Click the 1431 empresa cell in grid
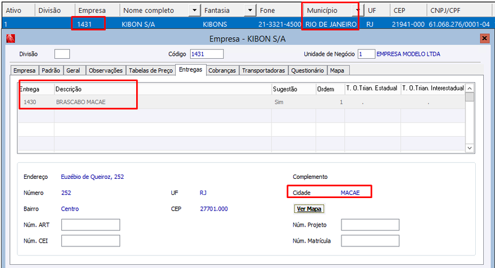 point(84,24)
